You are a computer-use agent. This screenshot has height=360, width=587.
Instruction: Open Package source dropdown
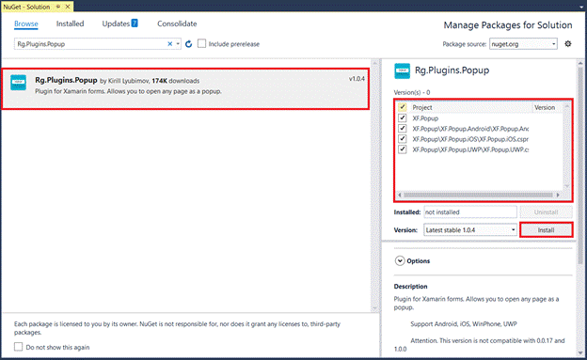pos(523,44)
